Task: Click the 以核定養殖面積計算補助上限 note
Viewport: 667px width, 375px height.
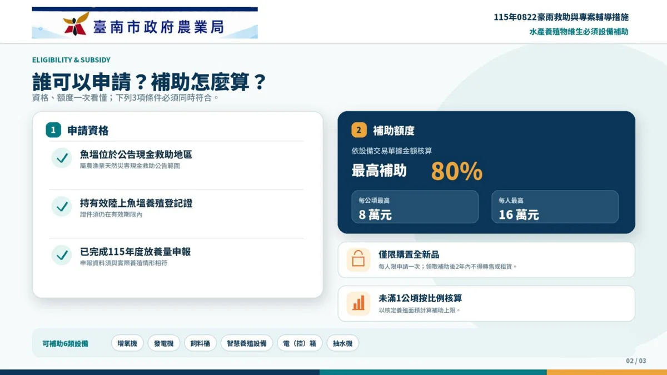Action: pos(420,311)
